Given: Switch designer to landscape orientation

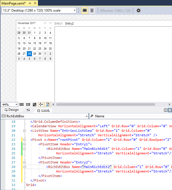Looking at the screenshot, I should (85, 10).
